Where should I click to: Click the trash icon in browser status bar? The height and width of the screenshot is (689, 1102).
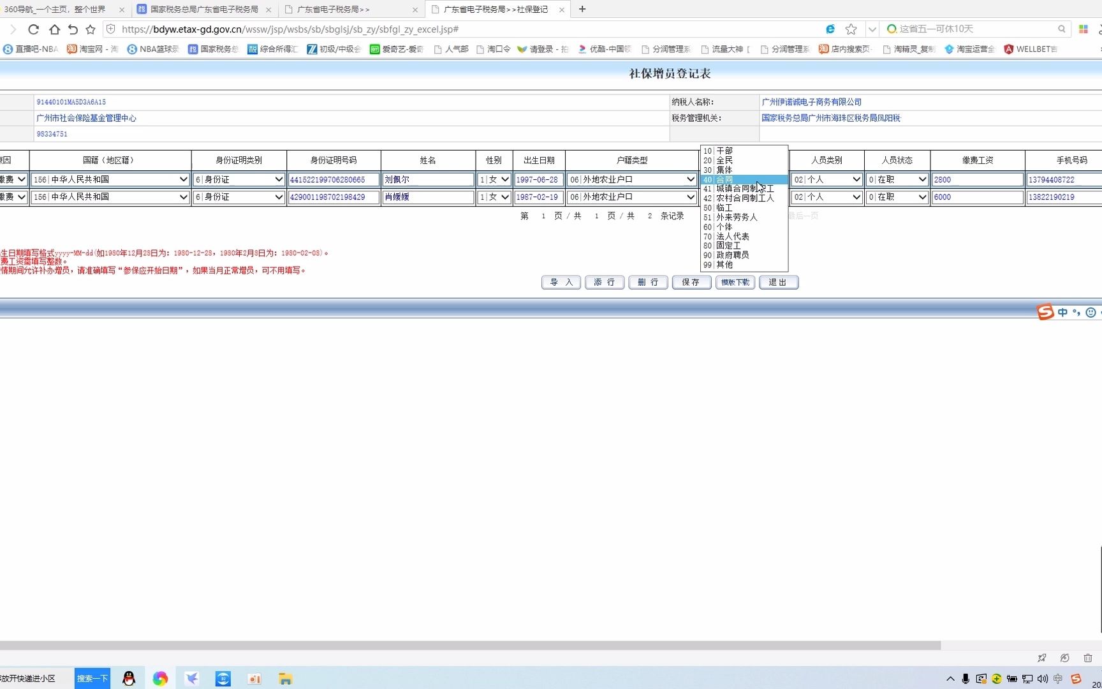[x=1088, y=658]
